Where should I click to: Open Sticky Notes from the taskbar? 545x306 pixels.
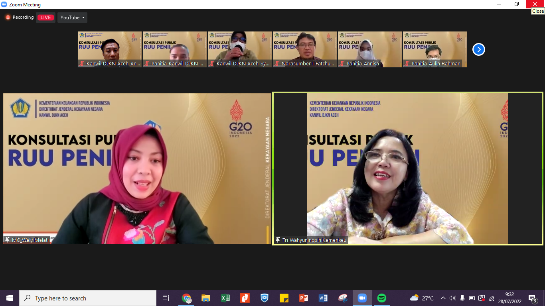click(x=284, y=298)
